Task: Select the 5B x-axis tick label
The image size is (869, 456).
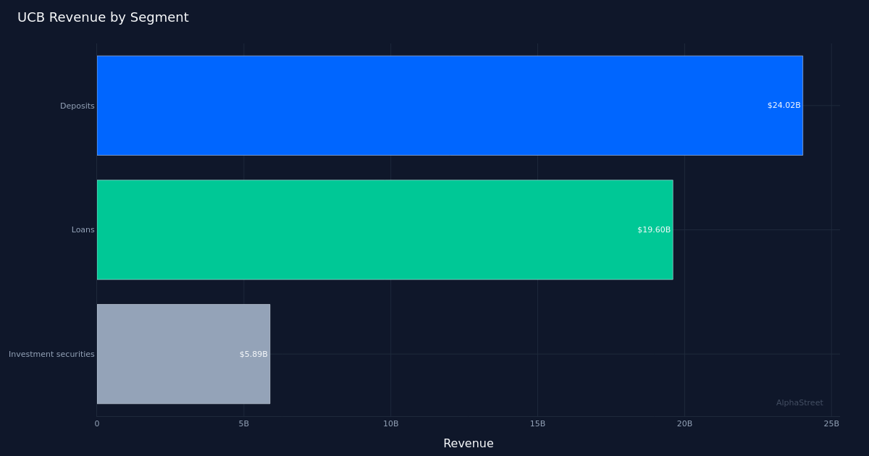Action: click(x=244, y=424)
